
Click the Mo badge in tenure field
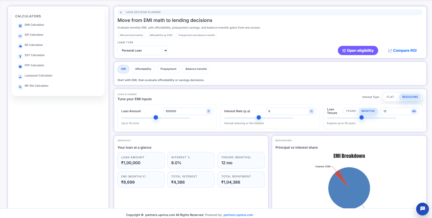point(414,111)
